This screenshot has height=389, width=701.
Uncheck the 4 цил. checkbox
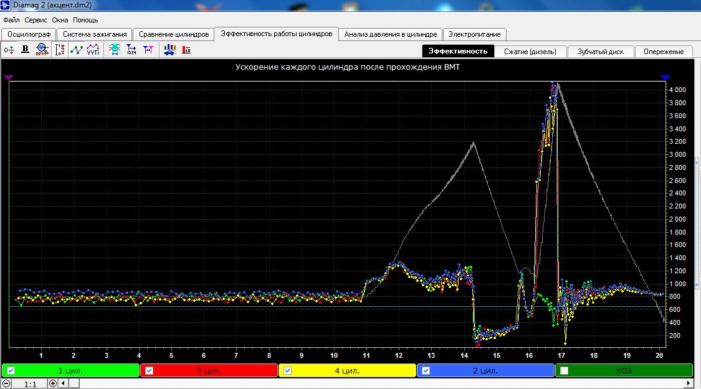(x=287, y=371)
